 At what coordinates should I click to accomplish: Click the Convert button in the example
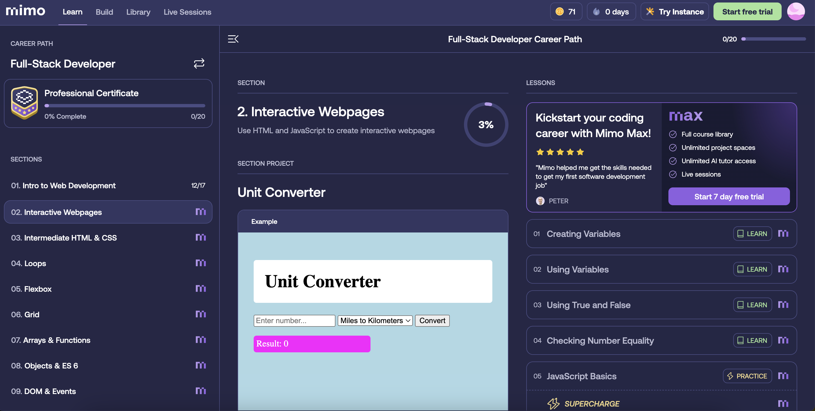point(432,321)
